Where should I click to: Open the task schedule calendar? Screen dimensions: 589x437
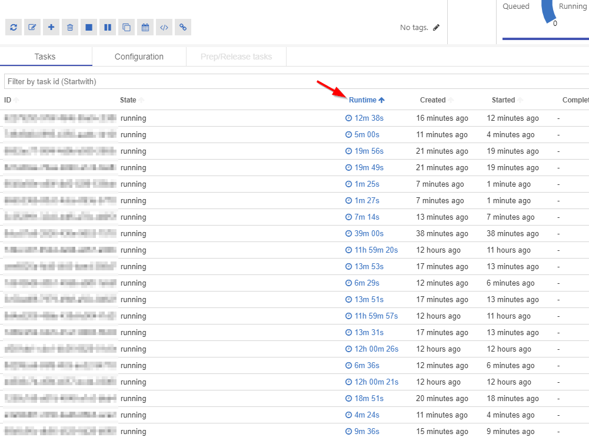click(x=145, y=27)
